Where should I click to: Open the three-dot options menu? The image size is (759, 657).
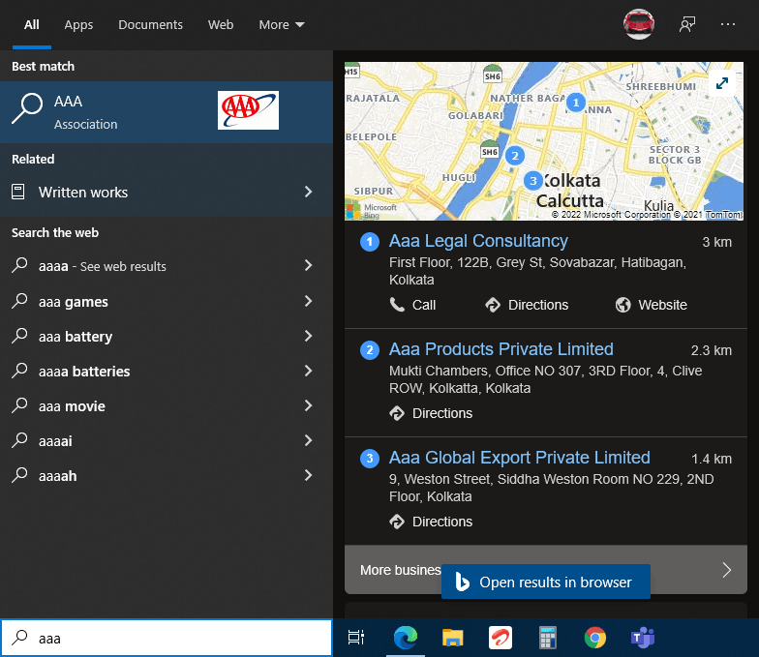tap(728, 24)
